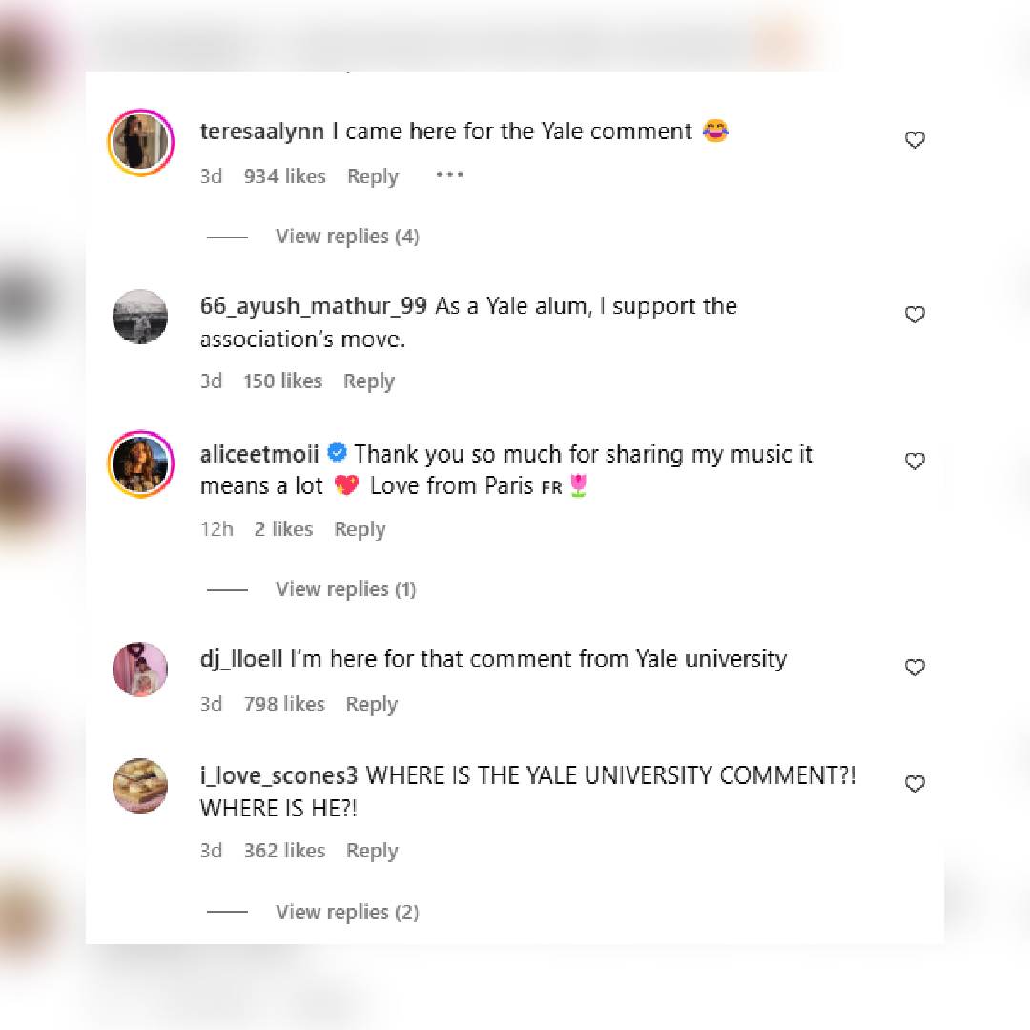Toggle like on i_love_scones3's comment
Viewport: 1030px width, 1030px height.
[x=915, y=784]
